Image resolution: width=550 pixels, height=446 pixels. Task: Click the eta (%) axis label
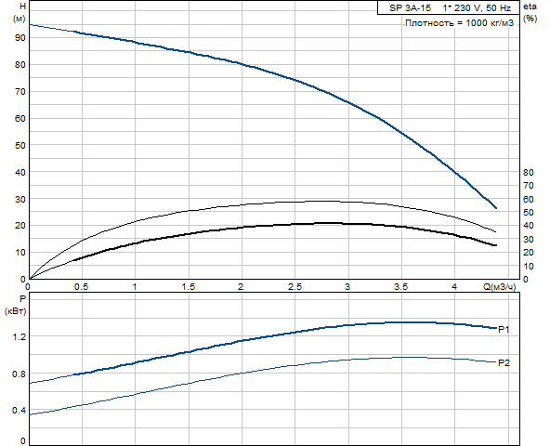(530, 12)
